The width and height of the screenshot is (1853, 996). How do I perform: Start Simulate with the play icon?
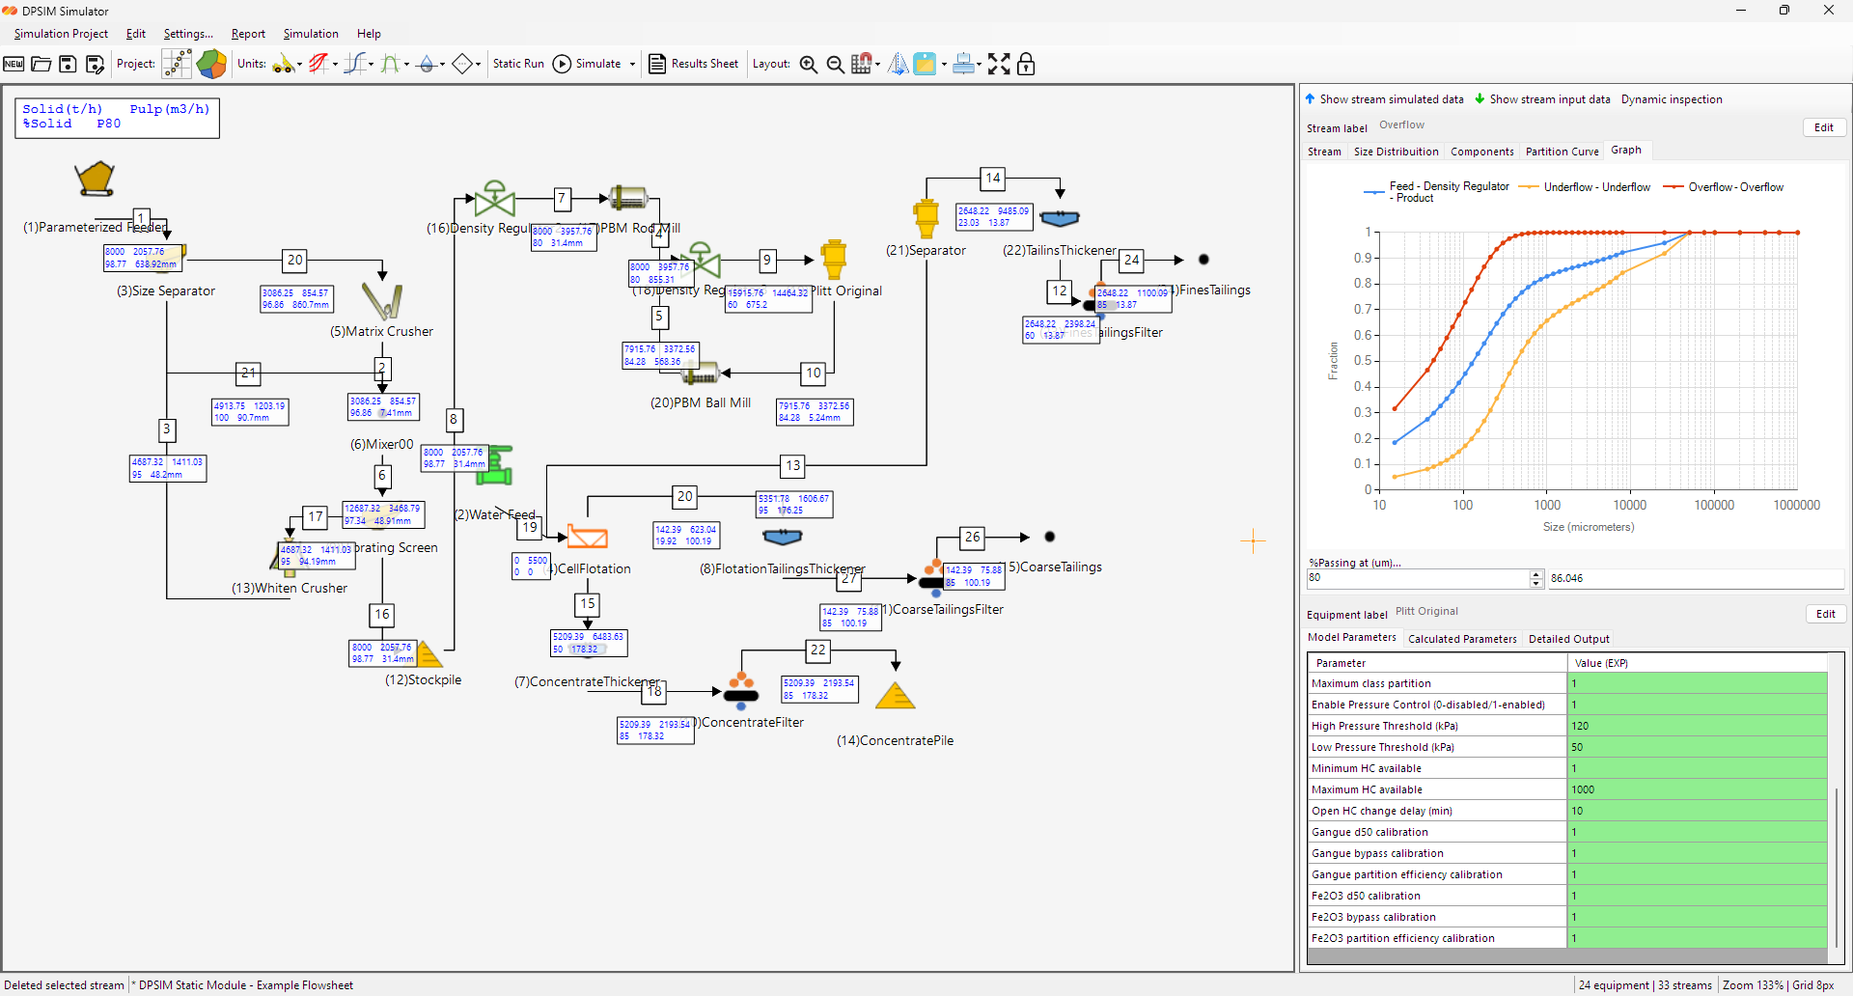click(x=562, y=64)
